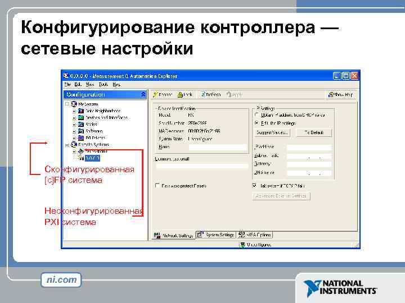Expand the Devices and Interfaces node
Image resolution: width=405 pixels, height=303 pixels.
coord(74,118)
